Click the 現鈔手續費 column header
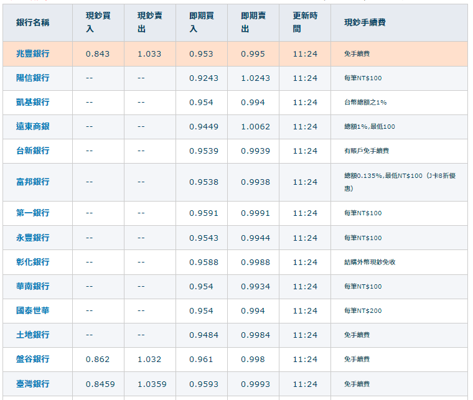The image size is (473, 400). tap(365, 22)
